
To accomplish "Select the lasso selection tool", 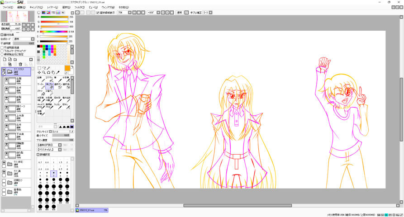I will (x=44, y=68).
